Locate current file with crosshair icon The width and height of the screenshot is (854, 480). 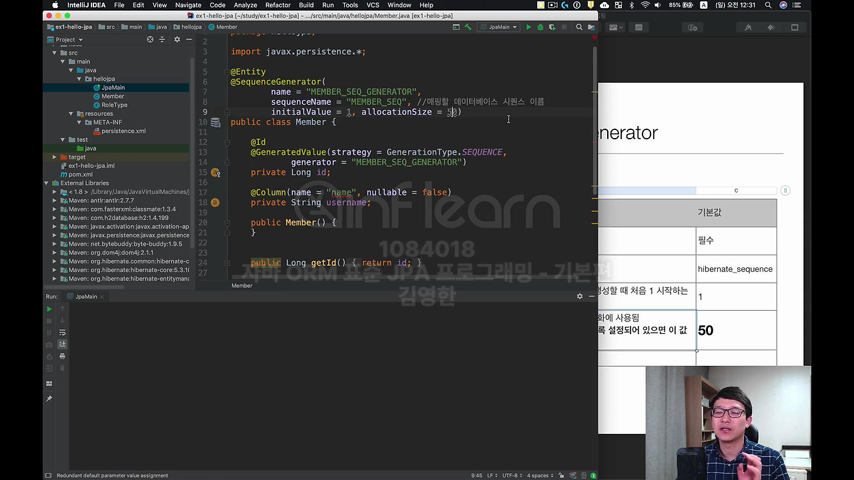point(150,39)
